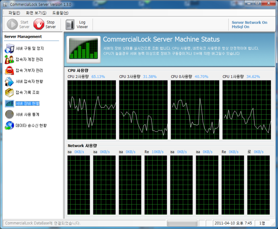Click the 34.62% CPU 1 value

tap(253, 77)
